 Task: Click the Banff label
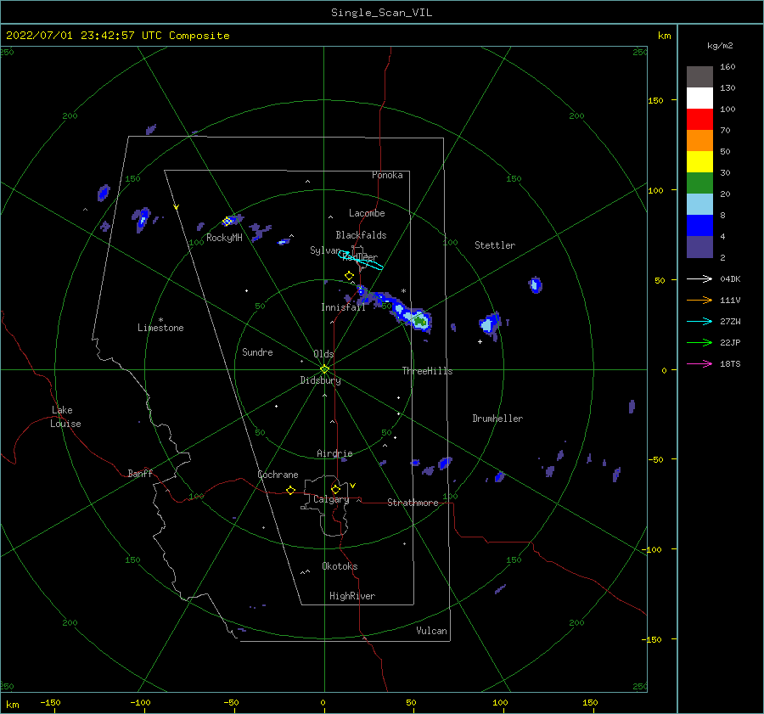[x=140, y=473]
